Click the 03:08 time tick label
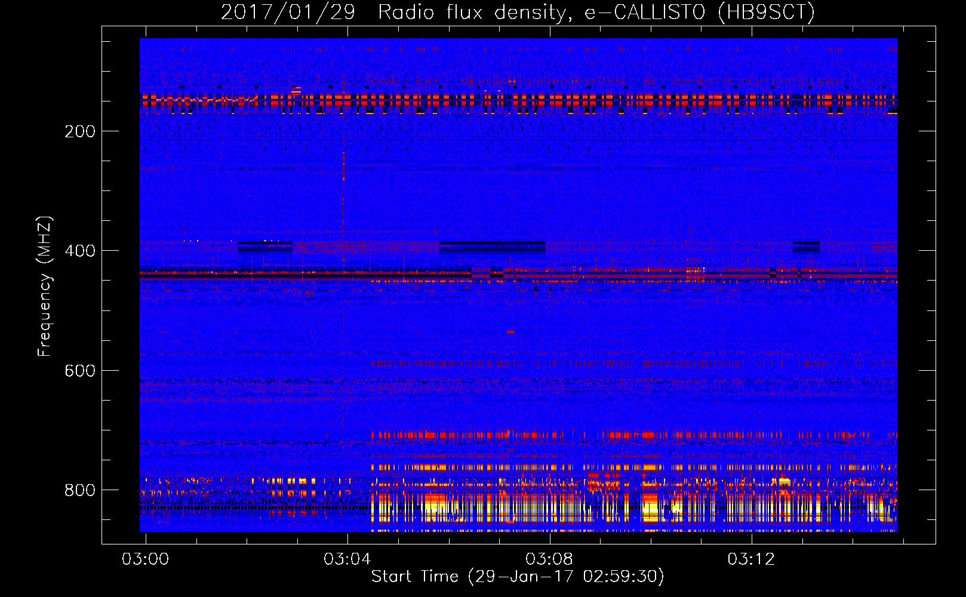 click(x=549, y=559)
